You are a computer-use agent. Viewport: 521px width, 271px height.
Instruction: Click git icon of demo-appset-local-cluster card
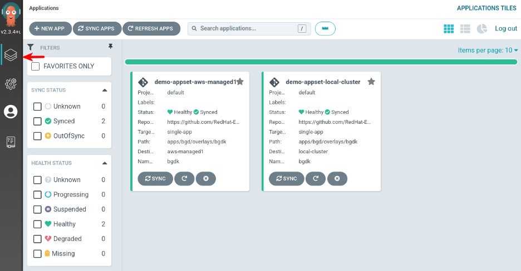tap(274, 82)
